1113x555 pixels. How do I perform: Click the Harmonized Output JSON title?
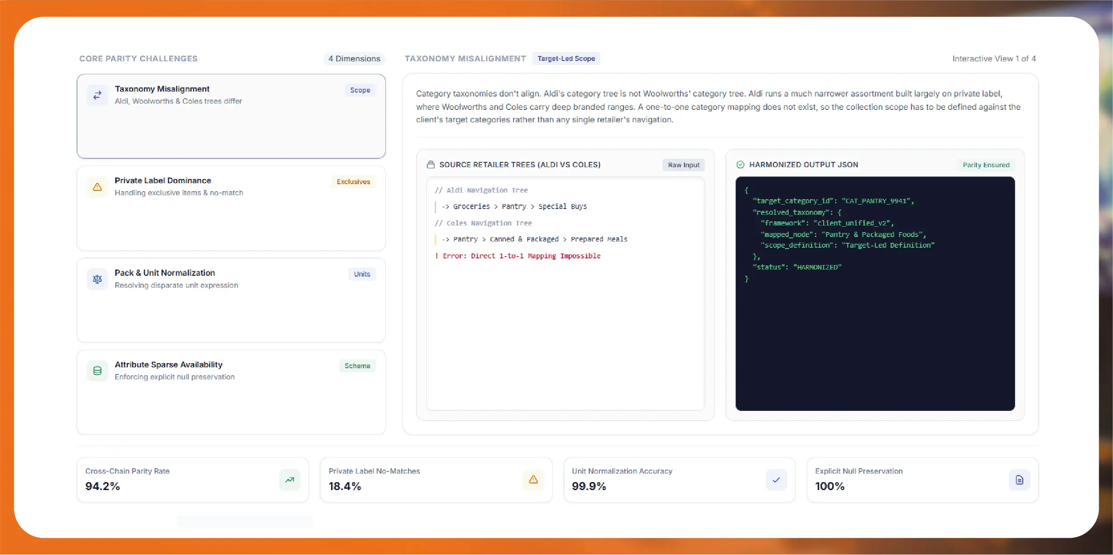(804, 165)
